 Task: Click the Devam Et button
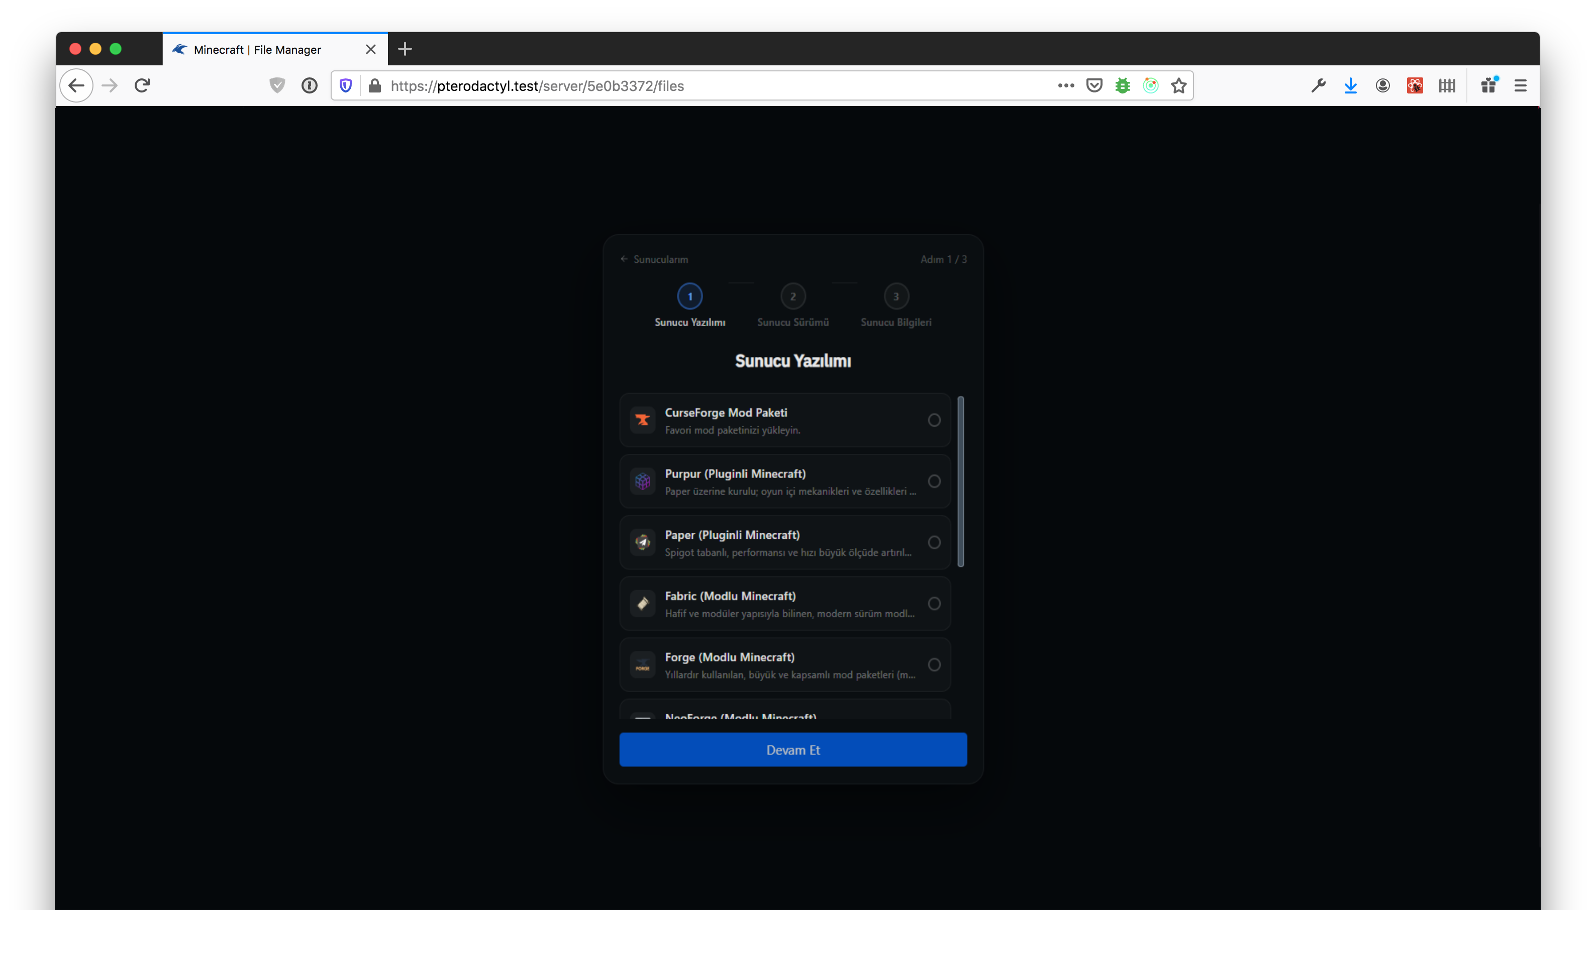(x=793, y=749)
